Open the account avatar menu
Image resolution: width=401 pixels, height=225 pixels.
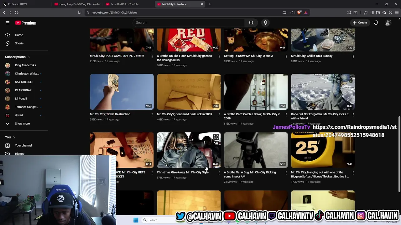(x=388, y=22)
